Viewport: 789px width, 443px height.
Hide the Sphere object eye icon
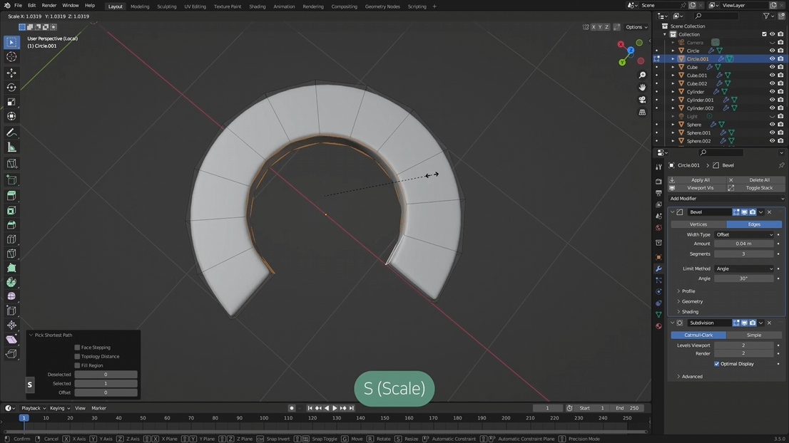pyautogui.click(x=772, y=125)
